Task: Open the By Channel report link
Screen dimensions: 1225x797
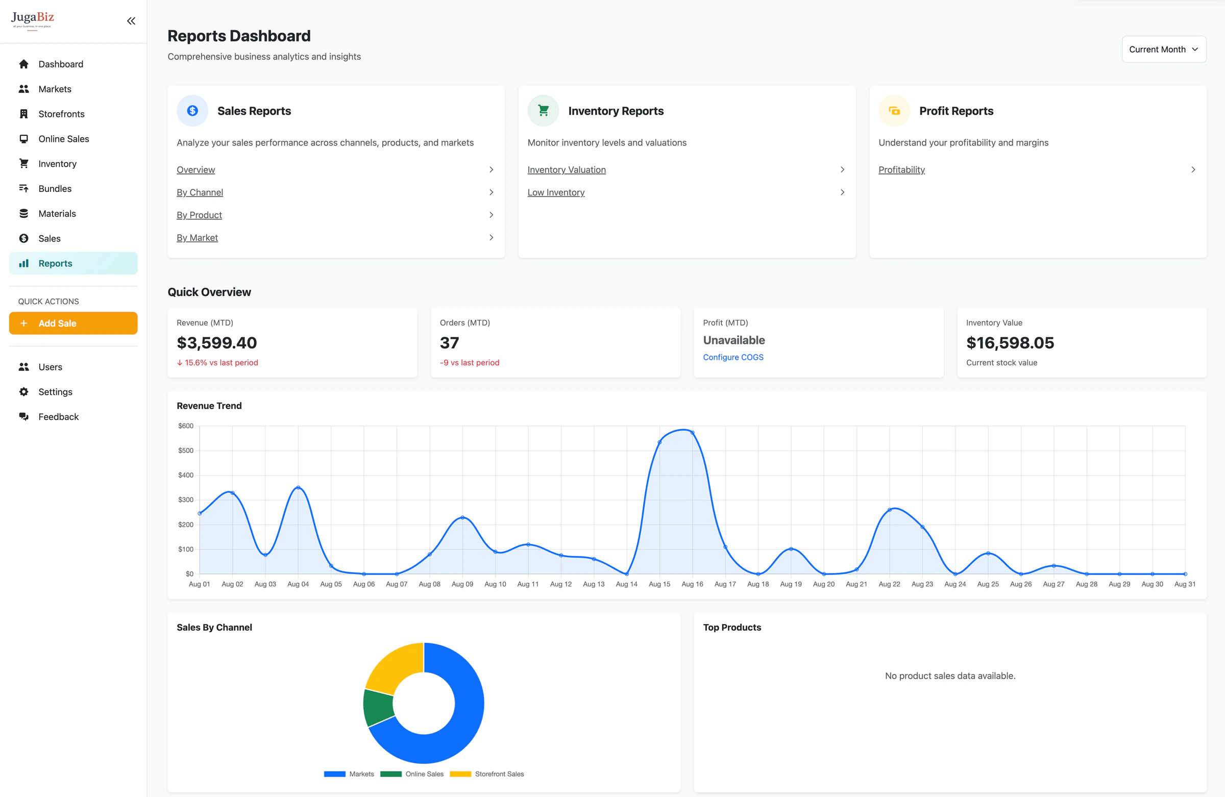Action: [200, 192]
